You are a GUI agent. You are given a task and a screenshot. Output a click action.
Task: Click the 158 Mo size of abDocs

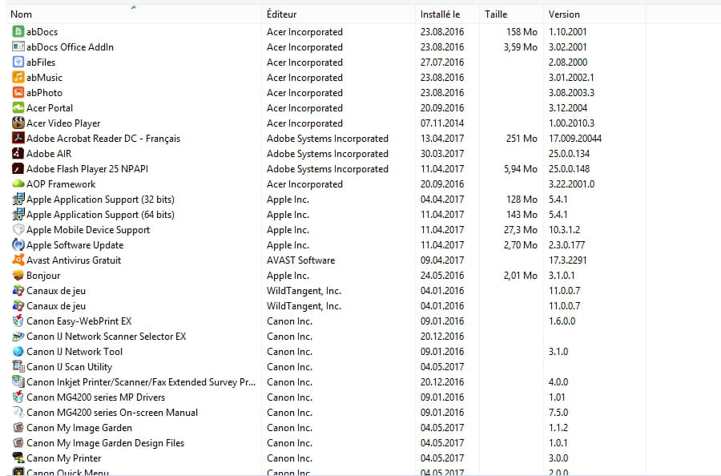(x=522, y=32)
